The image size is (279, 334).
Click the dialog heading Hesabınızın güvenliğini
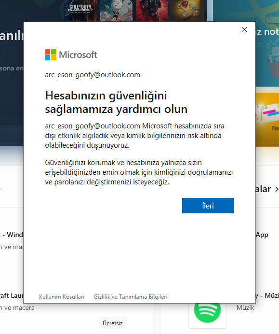(x=116, y=102)
